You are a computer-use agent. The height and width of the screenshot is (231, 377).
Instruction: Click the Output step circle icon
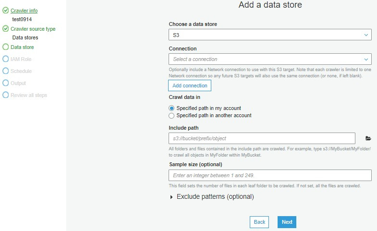(6, 83)
